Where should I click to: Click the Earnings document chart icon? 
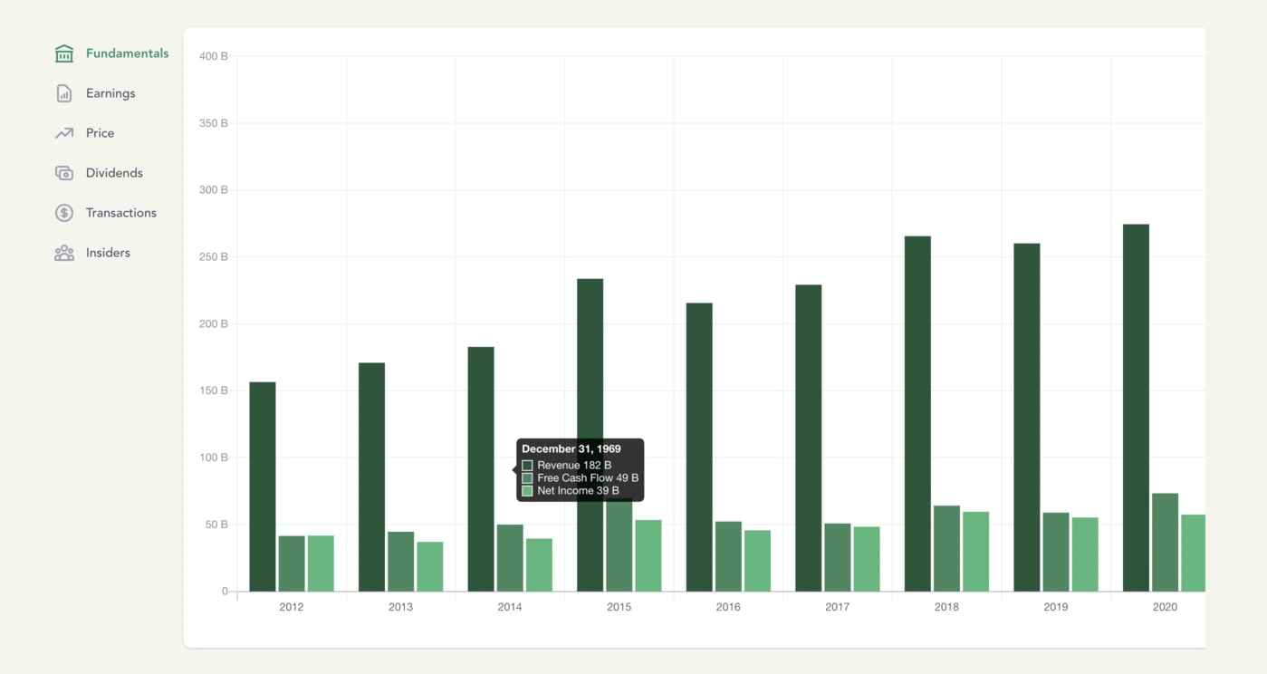64,93
